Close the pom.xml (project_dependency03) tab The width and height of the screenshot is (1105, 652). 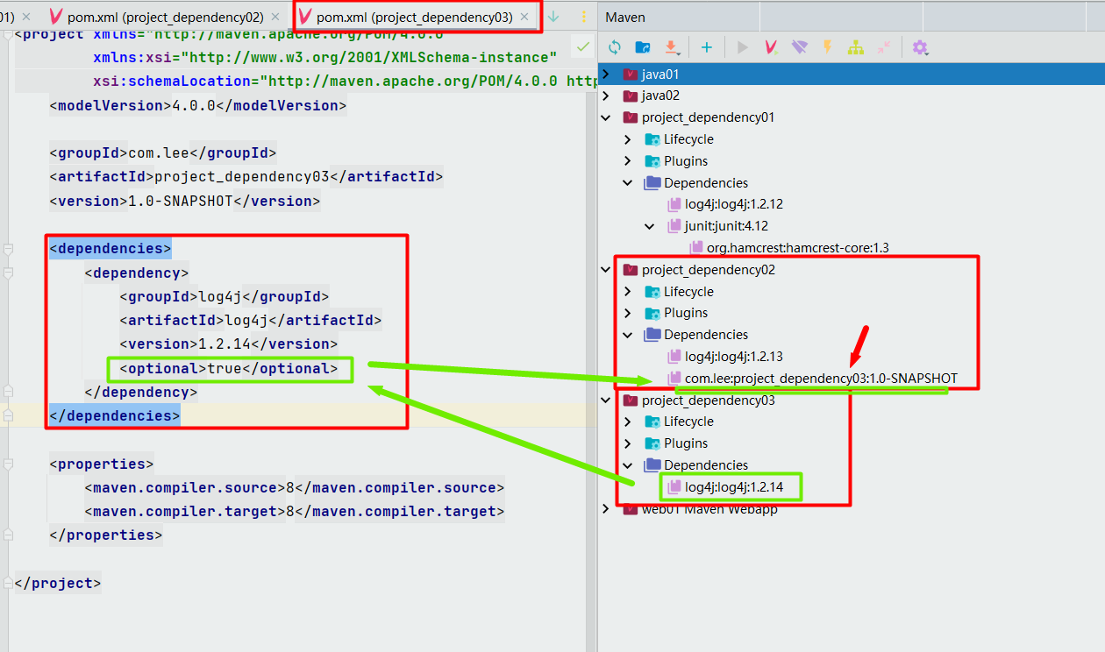pyautogui.click(x=525, y=17)
